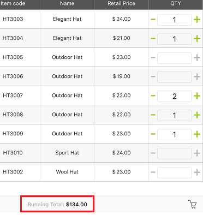203x215 pixels.
Task: Tap plus icon for HT3004 row
Action: point(197,38)
